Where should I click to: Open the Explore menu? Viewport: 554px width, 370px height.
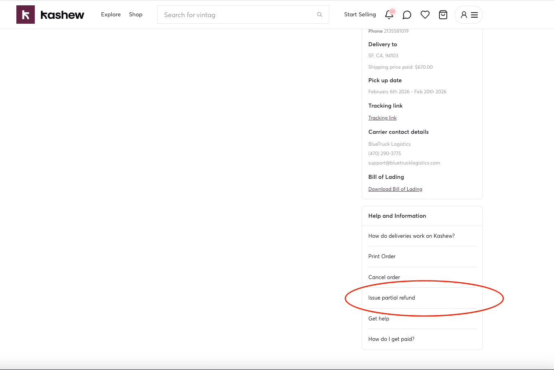pyautogui.click(x=111, y=14)
